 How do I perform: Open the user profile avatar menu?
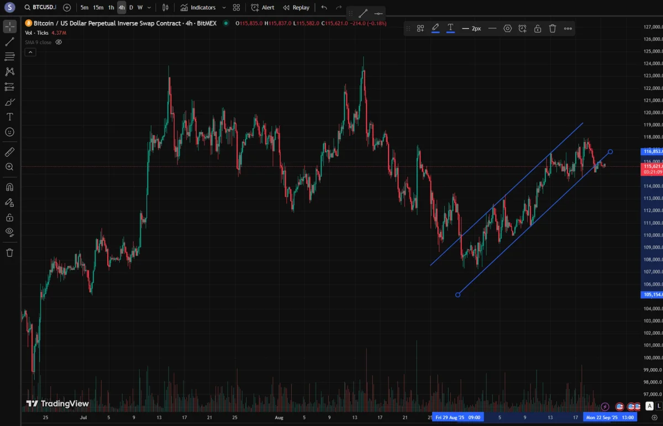coord(9,7)
